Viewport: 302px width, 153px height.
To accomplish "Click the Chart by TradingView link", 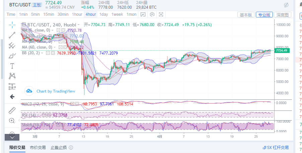I will [x=51, y=91].
